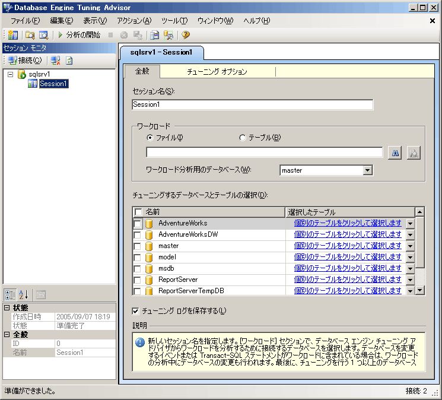Viewport: 442px width, 400px height.
Task: Select the テーブル radio button
Action: [x=242, y=138]
